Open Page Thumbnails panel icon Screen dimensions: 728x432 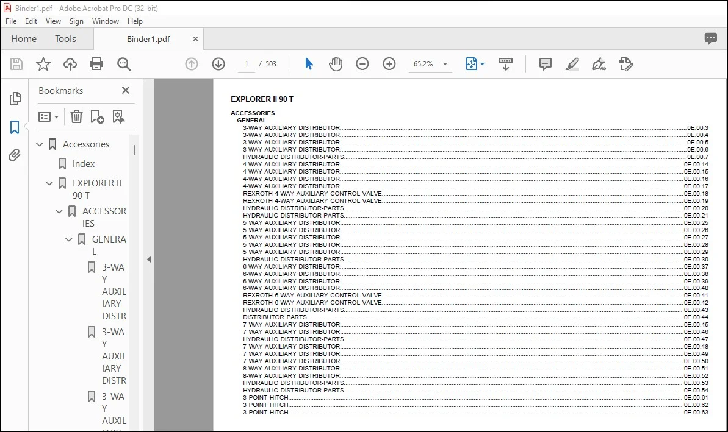(15, 98)
